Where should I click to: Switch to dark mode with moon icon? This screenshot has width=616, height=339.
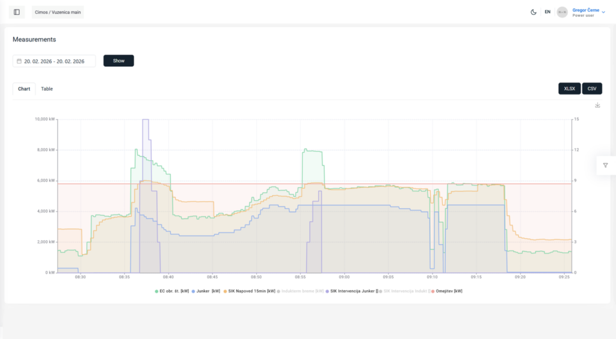coord(533,12)
